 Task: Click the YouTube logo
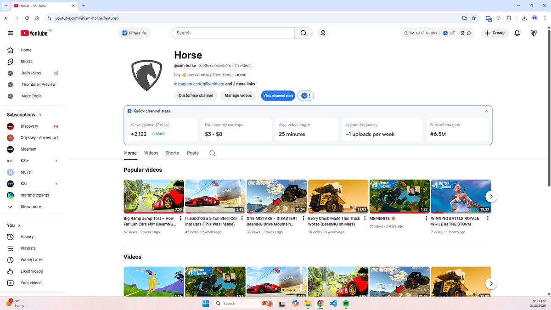point(34,33)
